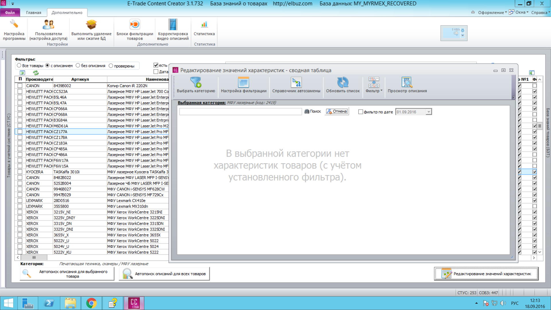Click the network tray icon
Viewport: 551px width, 310px height.
[494, 303]
